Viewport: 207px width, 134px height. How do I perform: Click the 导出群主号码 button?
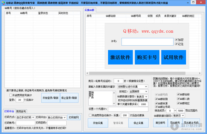[191, 123]
